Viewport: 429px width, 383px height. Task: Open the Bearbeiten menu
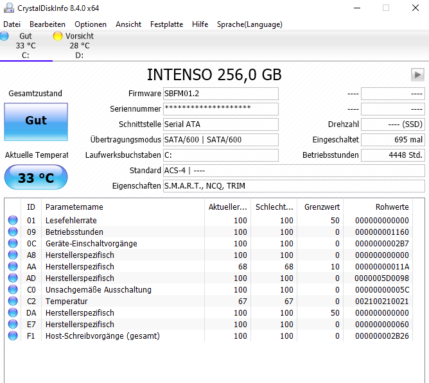[48, 24]
